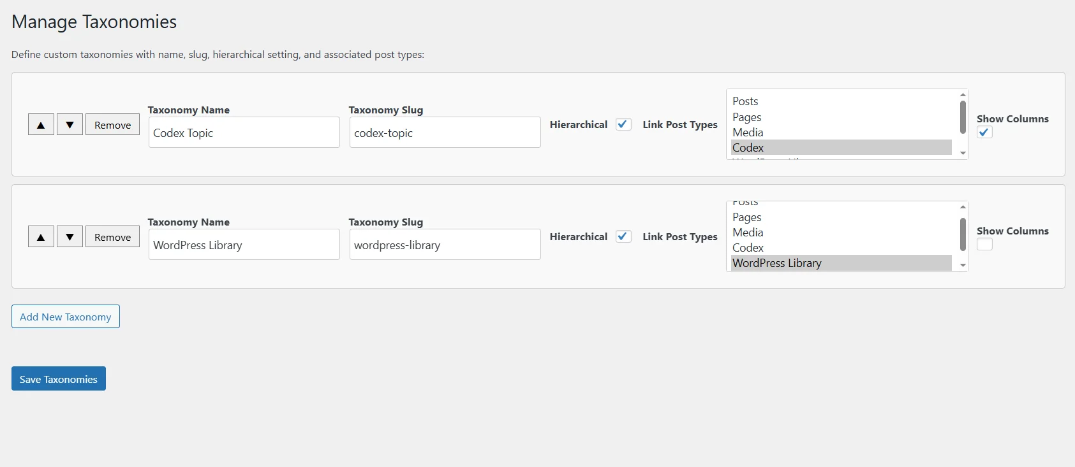Focus the wordpress-library slug field
The image size is (1075, 467).
pos(445,245)
